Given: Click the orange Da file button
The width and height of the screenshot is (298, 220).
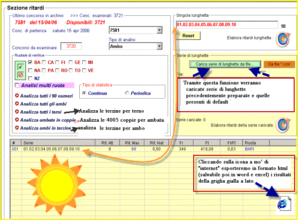Looking at the screenshot, I should click(279, 64).
